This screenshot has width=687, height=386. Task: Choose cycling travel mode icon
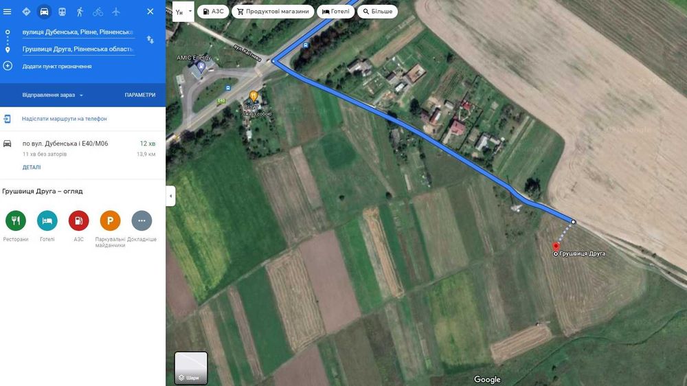tap(98, 12)
